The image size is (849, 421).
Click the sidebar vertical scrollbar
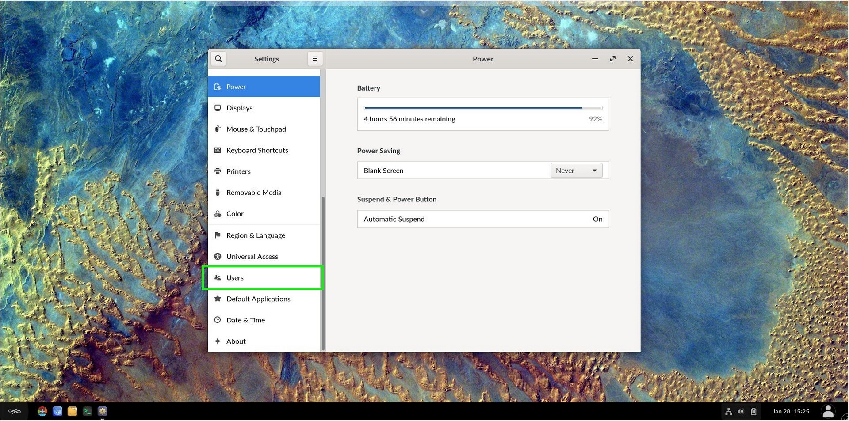pos(323,274)
